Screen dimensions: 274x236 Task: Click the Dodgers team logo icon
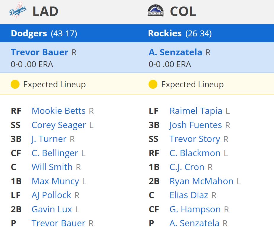(18, 11)
